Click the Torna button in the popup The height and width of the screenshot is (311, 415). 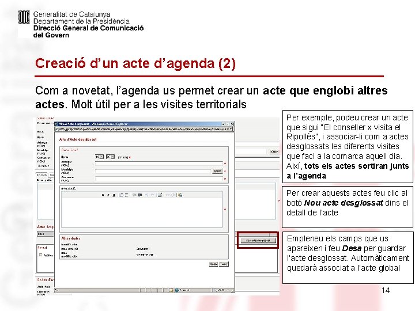pos(224,264)
